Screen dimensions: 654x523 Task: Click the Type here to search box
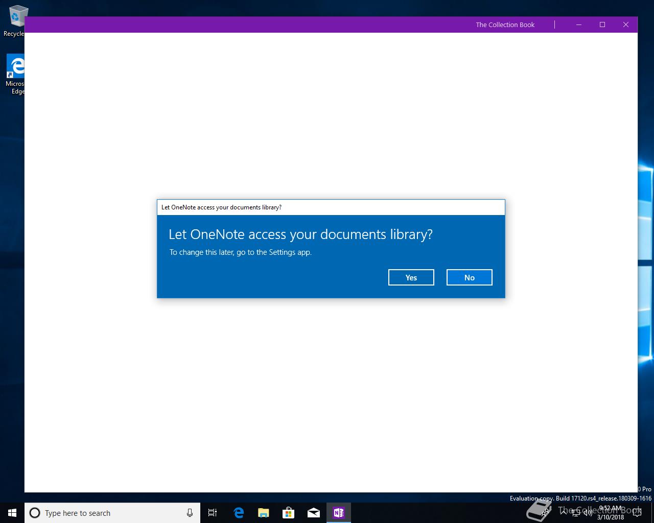[112, 513]
